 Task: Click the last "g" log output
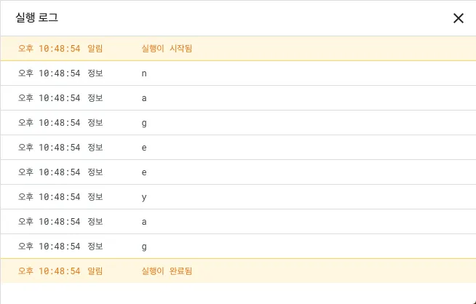click(145, 247)
